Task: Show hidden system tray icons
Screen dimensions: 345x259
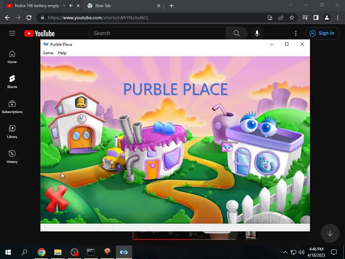Action: (285, 252)
